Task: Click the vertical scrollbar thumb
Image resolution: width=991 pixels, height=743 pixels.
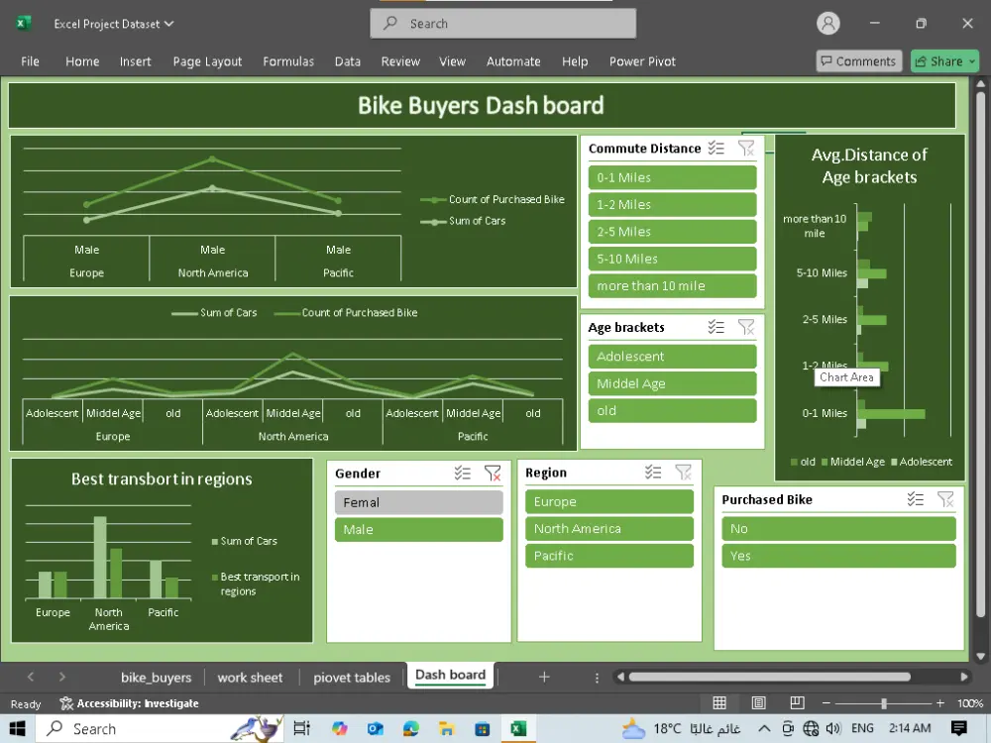Action: (980, 354)
